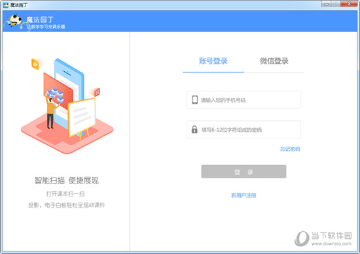Click the phone icon in number field
The image size is (360, 254).
194,100
